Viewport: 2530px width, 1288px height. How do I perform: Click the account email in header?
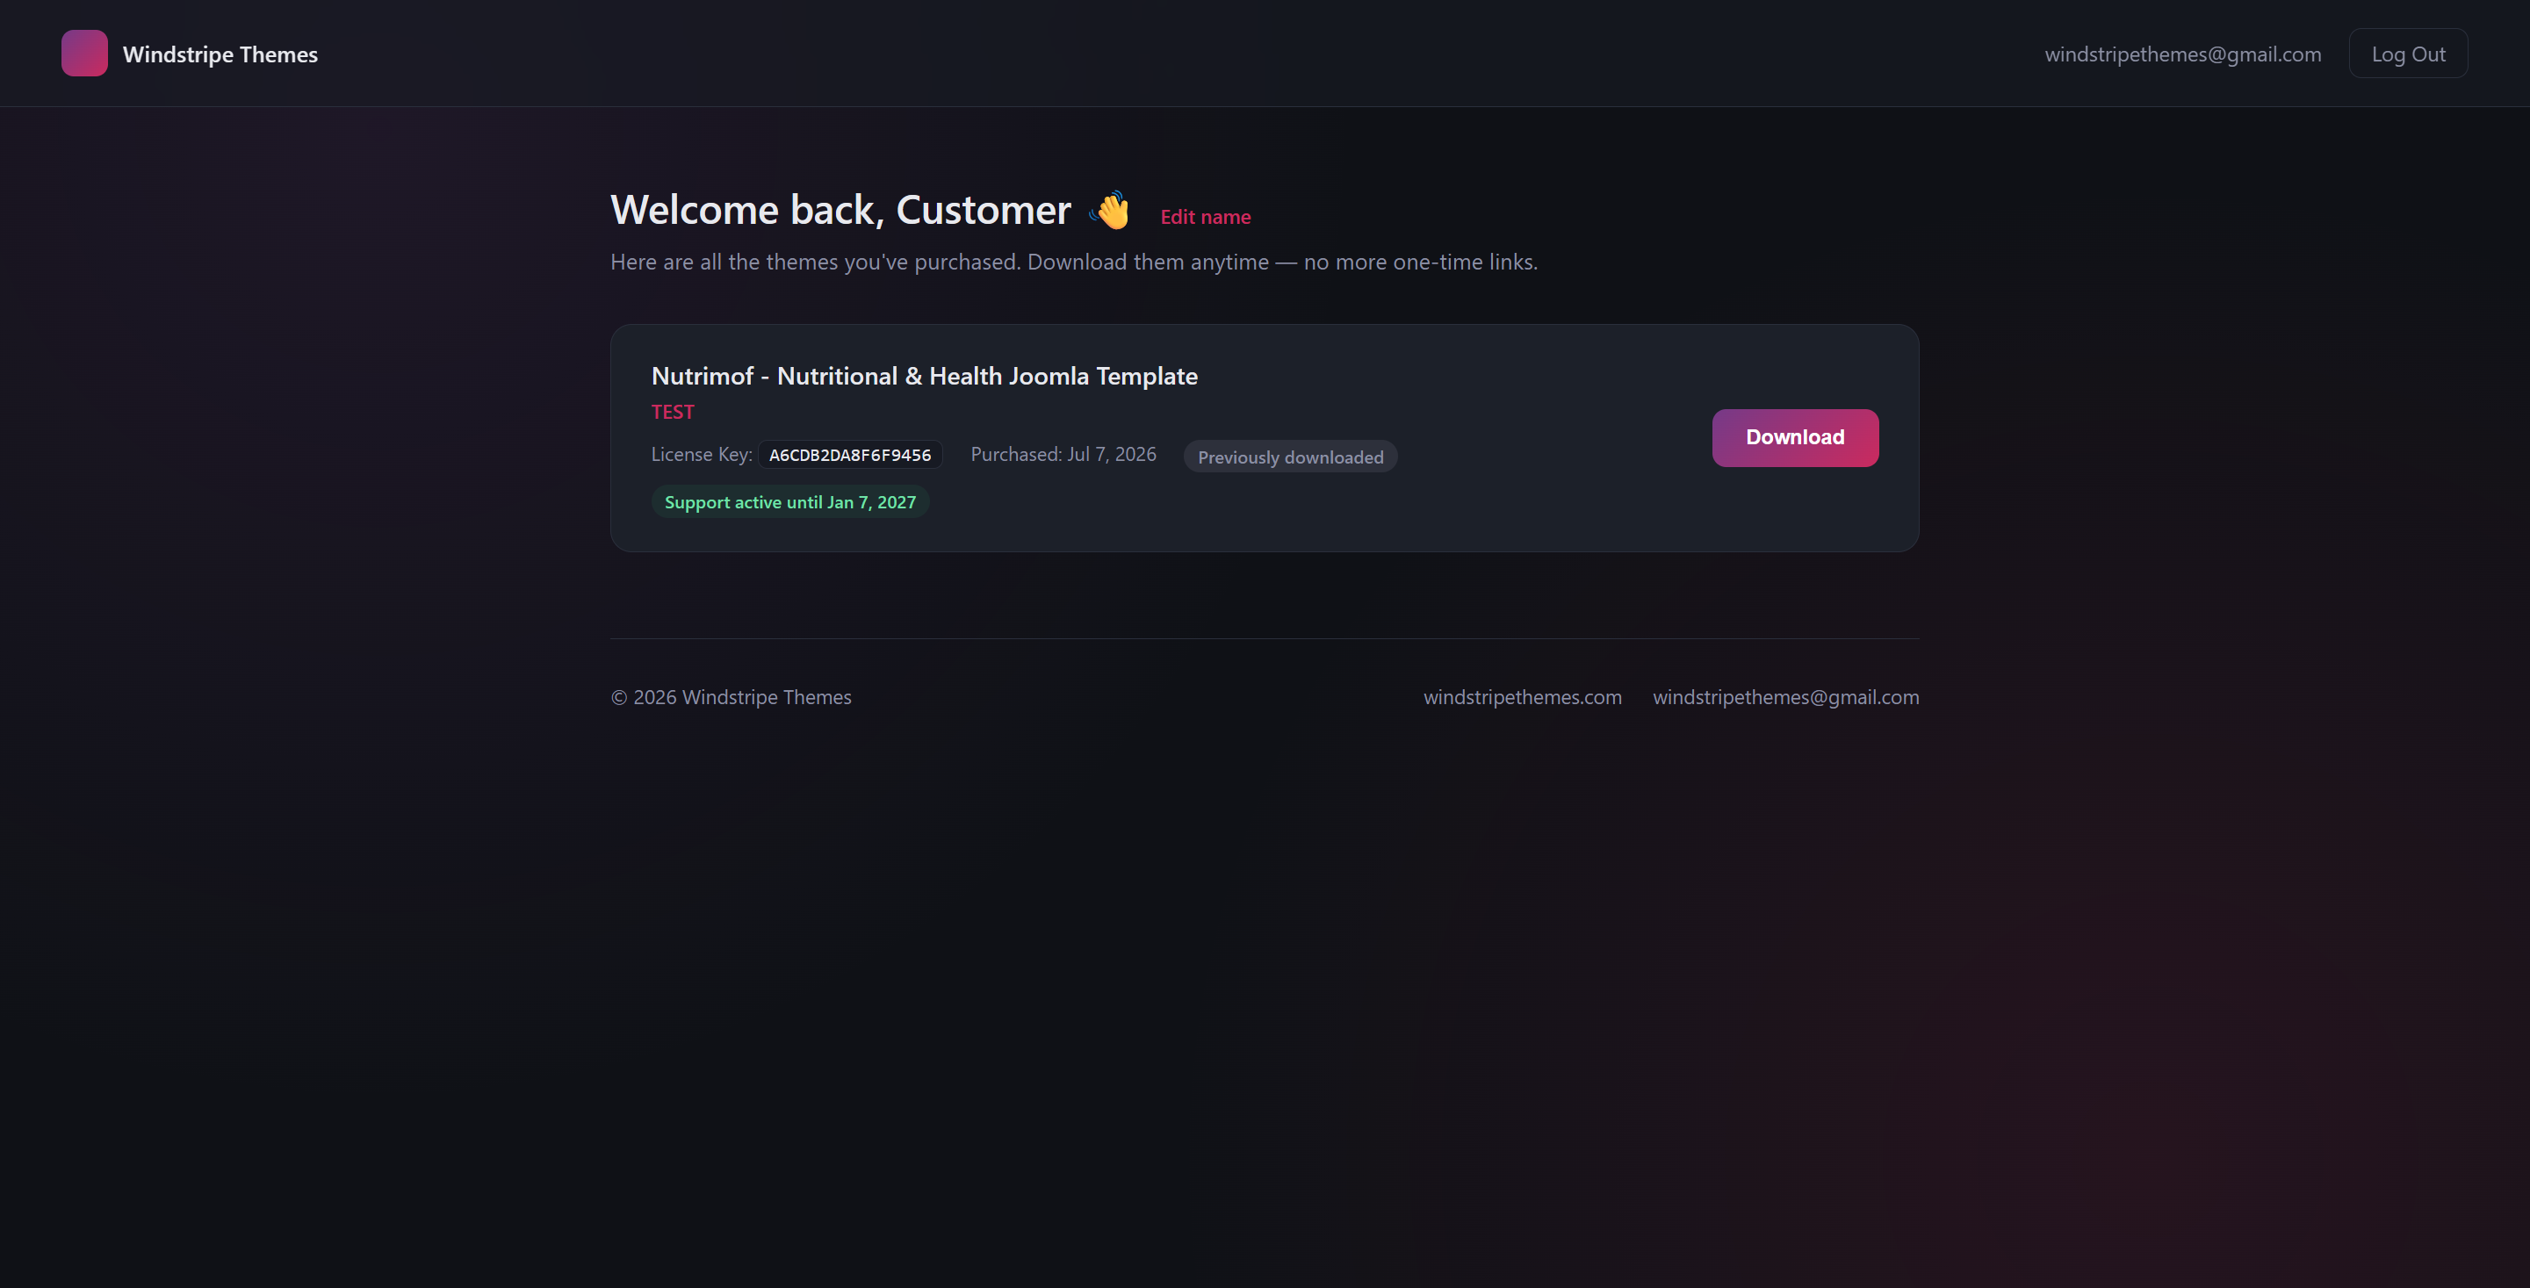2182,54
